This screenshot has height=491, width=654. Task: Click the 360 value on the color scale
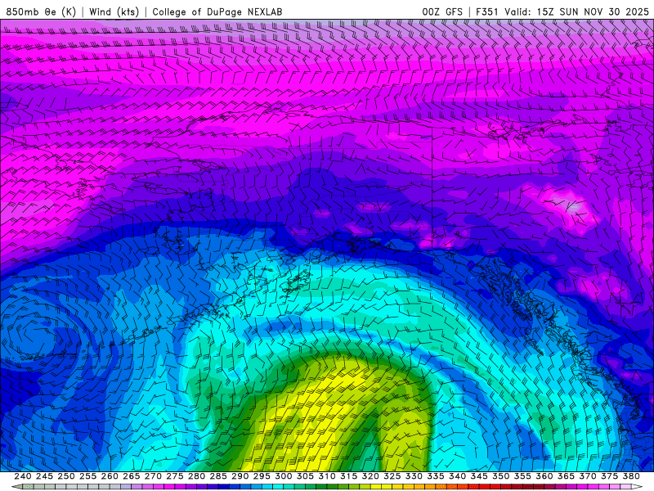(x=544, y=476)
